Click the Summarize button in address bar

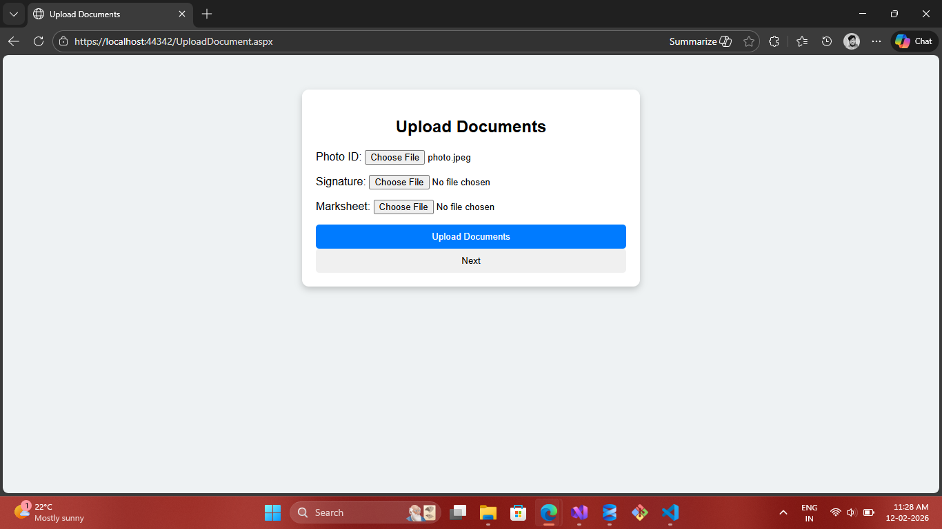coord(700,41)
